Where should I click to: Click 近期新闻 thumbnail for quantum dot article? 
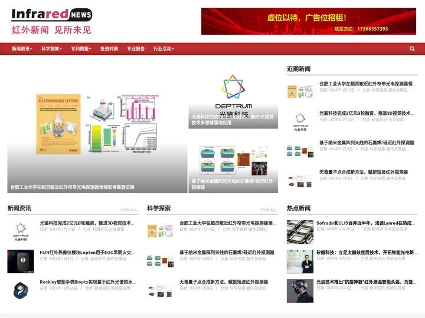point(300,181)
